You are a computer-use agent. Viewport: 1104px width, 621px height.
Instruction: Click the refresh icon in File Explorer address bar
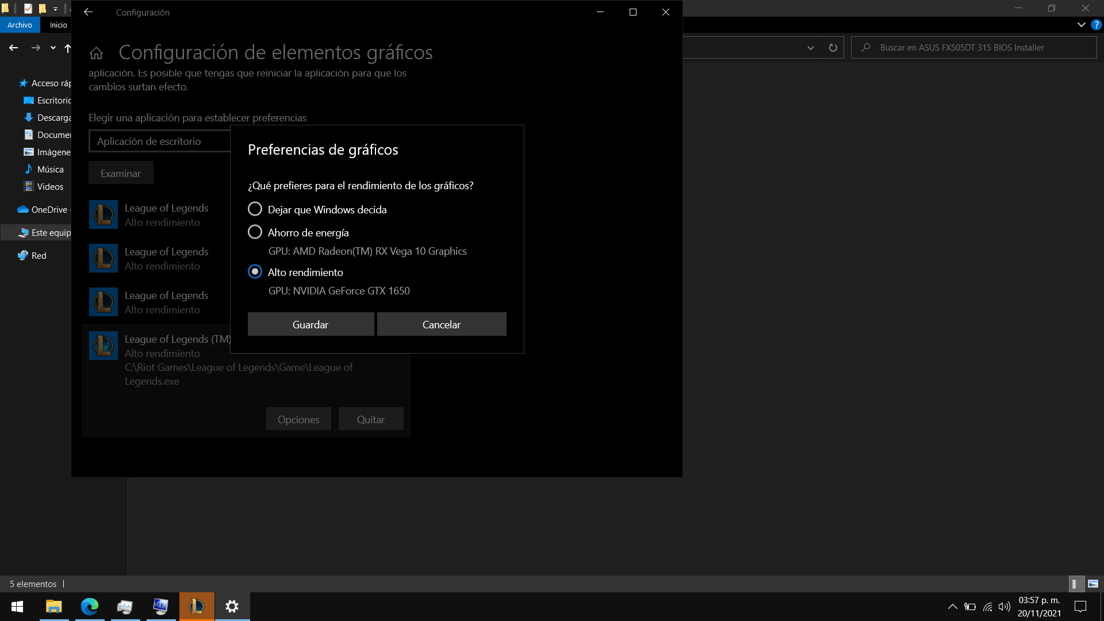pos(833,48)
